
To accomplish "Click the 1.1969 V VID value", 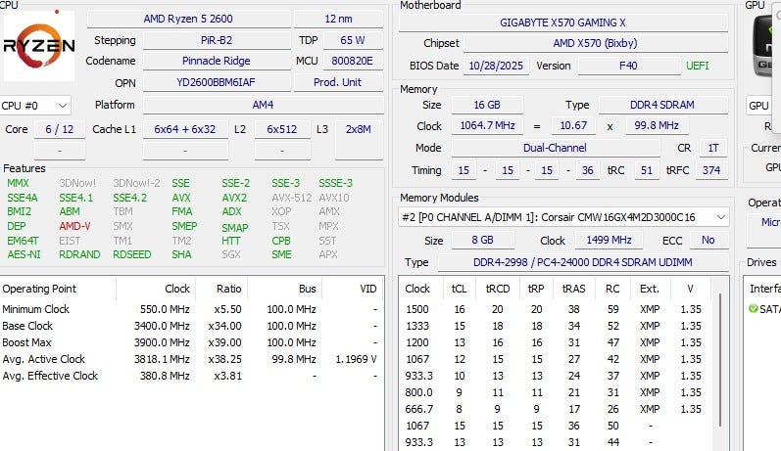I will pos(356,359).
